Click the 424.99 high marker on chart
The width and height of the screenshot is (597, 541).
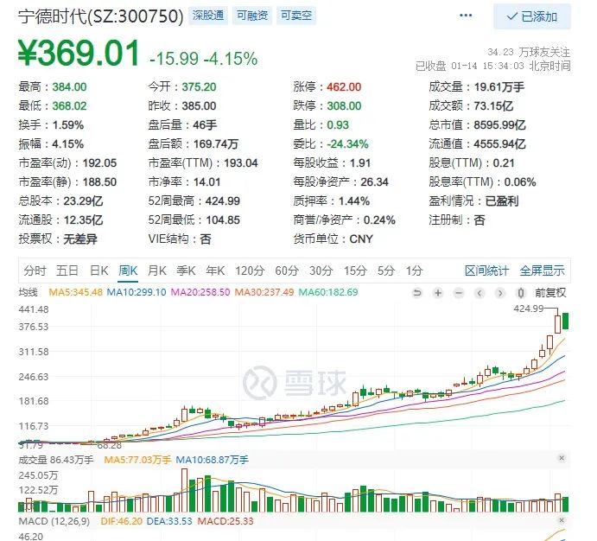point(529,309)
